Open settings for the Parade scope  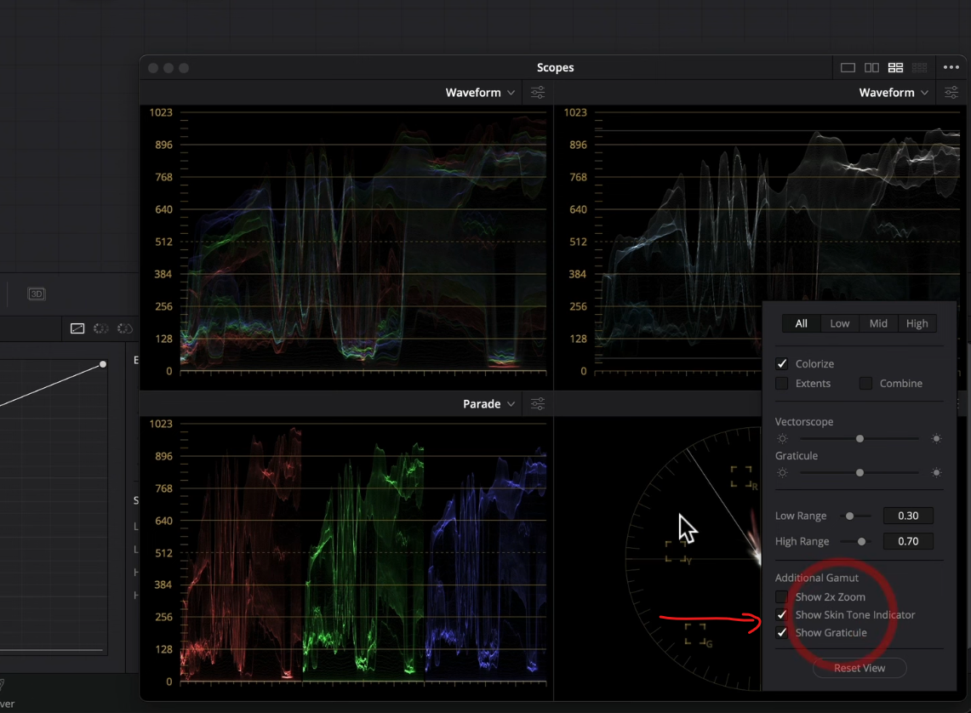(538, 403)
